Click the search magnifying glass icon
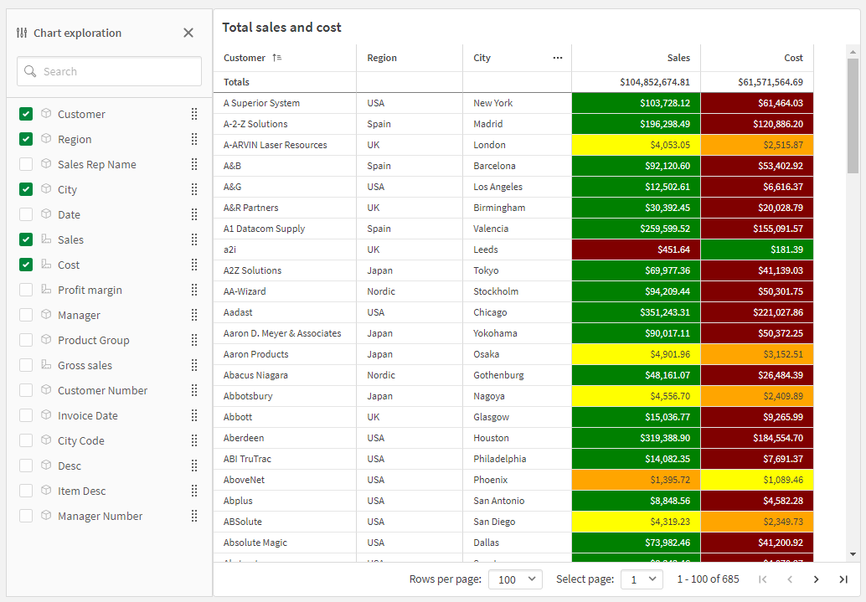The height and width of the screenshot is (602, 866). [x=29, y=71]
